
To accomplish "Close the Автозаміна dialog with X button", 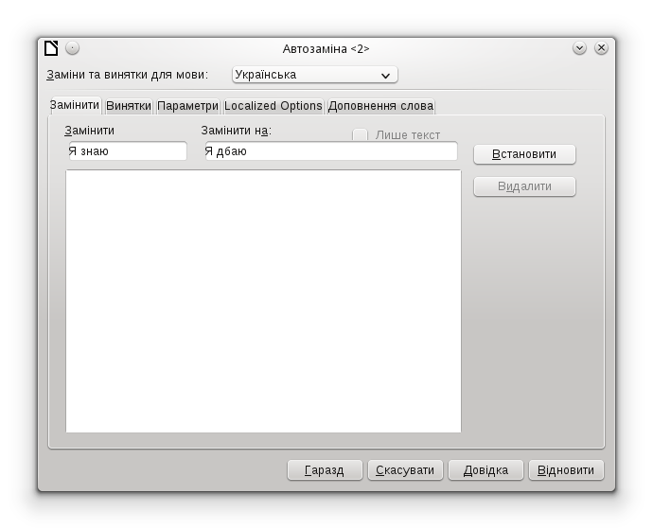I will [600, 48].
